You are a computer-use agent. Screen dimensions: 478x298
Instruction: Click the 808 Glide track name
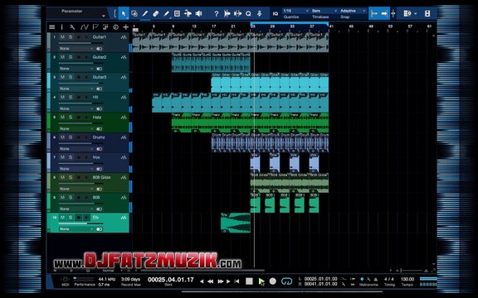click(101, 178)
